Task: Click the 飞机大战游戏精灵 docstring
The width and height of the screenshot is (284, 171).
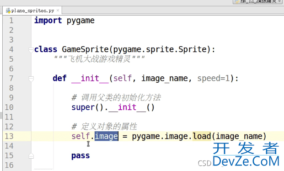Action: (x=100, y=59)
